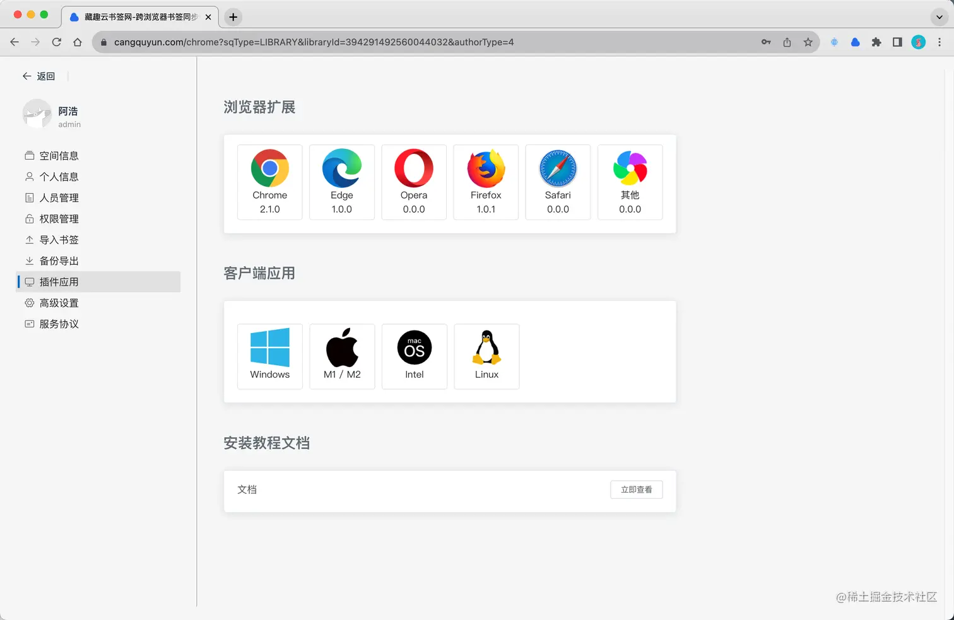The image size is (954, 620).
Task: Switch to the 高级设置 sidebar section
Action: pos(59,303)
